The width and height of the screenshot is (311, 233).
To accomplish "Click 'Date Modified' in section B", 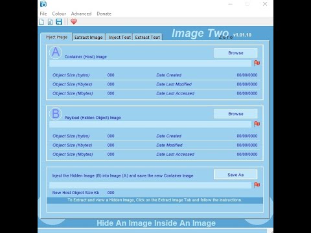I will click(x=169, y=145).
